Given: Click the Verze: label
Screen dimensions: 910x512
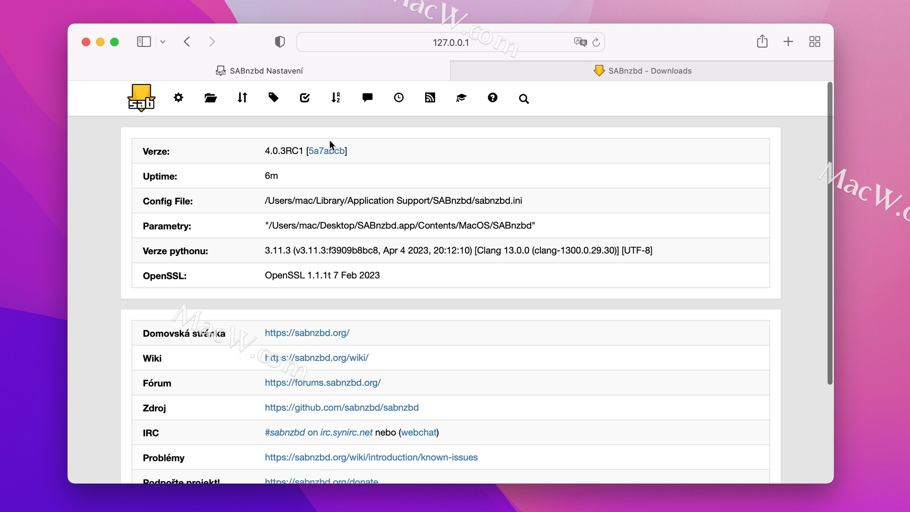Looking at the screenshot, I should click(x=156, y=152).
